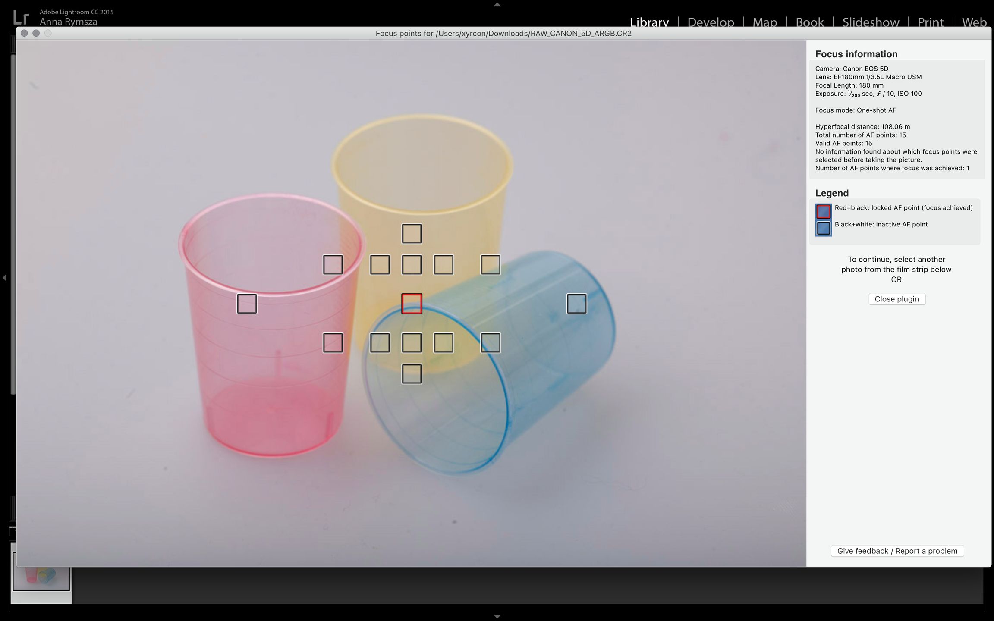Open the Map module

(764, 22)
